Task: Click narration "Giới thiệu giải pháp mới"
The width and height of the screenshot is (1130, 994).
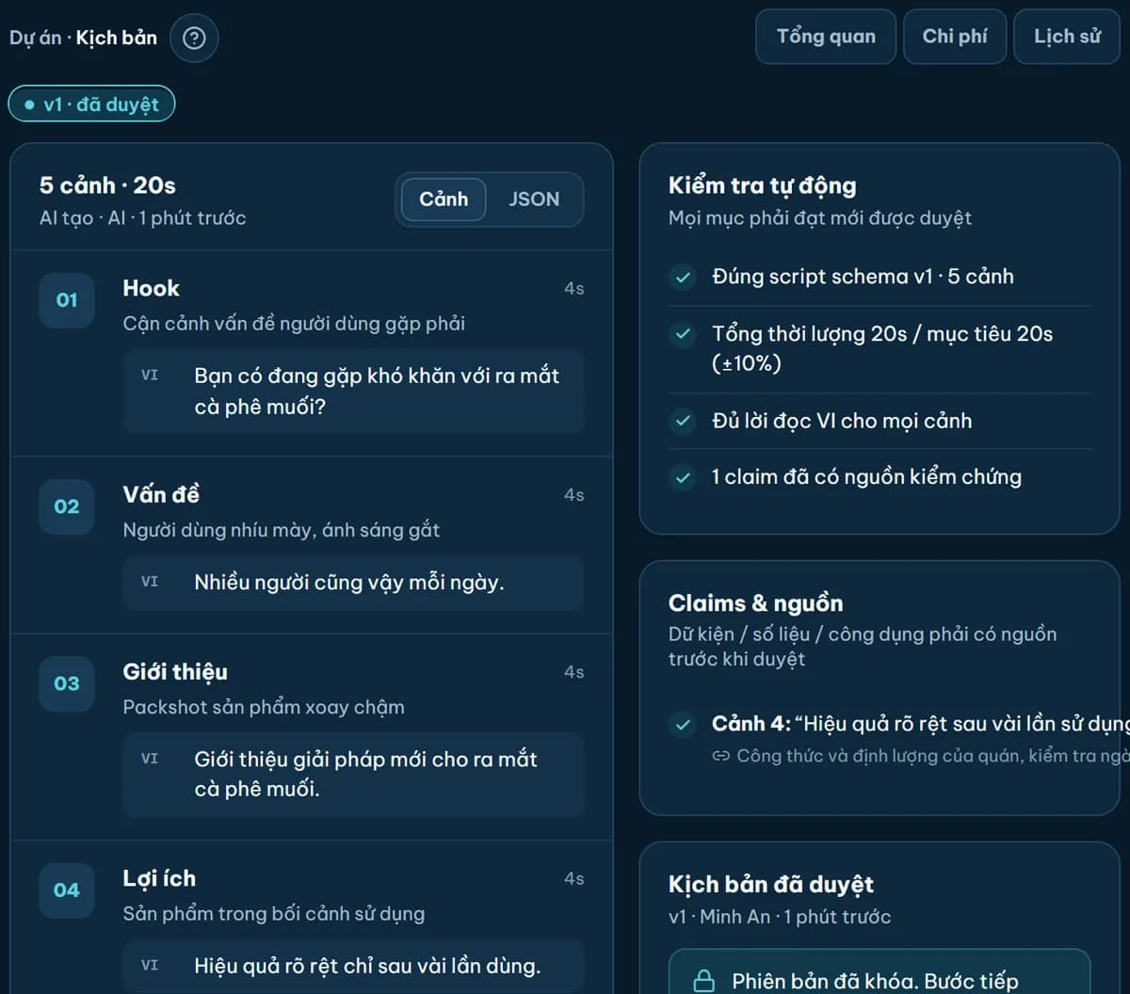Action: (366, 775)
